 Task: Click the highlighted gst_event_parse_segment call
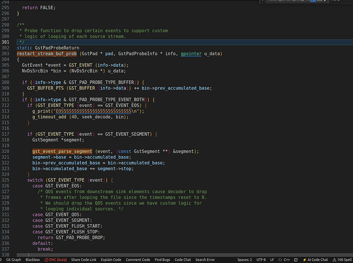pyautogui.click(x=62, y=151)
